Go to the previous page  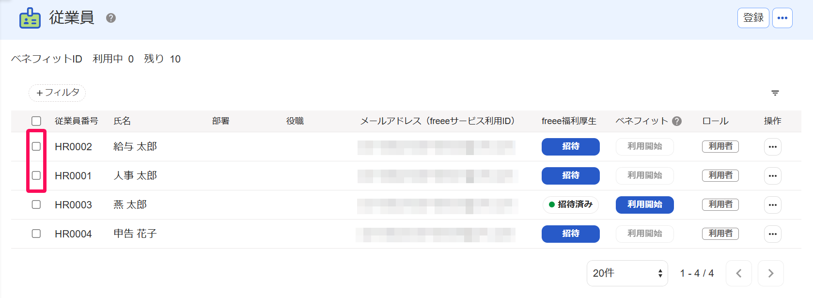tap(739, 273)
